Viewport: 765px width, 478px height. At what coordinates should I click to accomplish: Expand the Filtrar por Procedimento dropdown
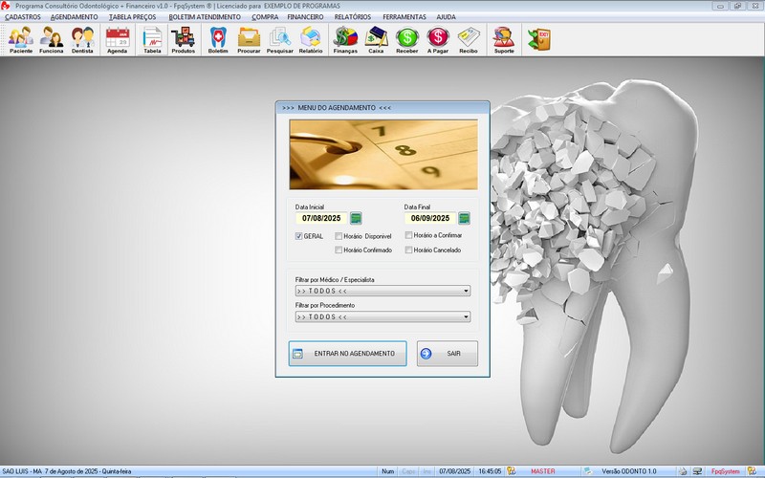click(466, 315)
